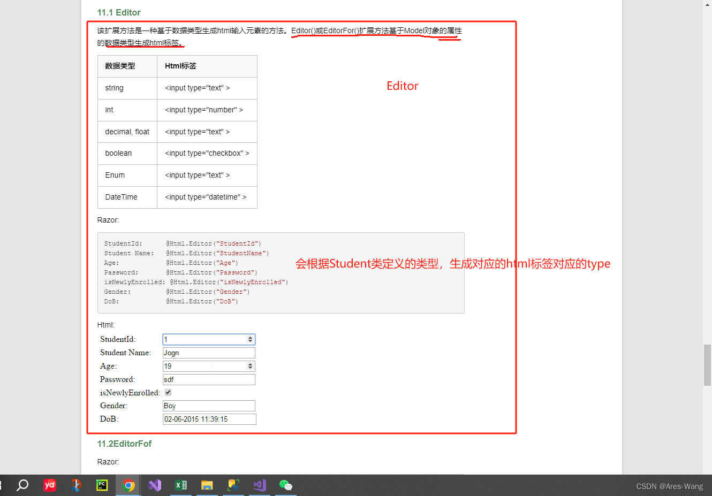Select the 'Enum' table cell
712x496 pixels.
tap(127, 175)
